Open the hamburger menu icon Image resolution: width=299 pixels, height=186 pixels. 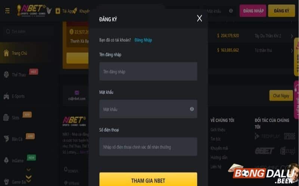pos(7,11)
